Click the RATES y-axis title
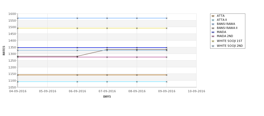 click(x=4, y=51)
